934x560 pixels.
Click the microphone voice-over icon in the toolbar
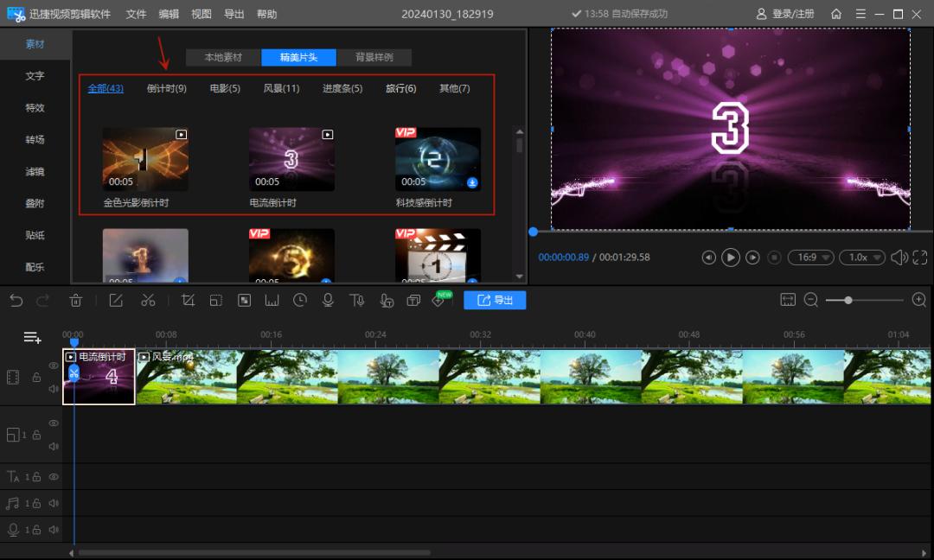328,300
